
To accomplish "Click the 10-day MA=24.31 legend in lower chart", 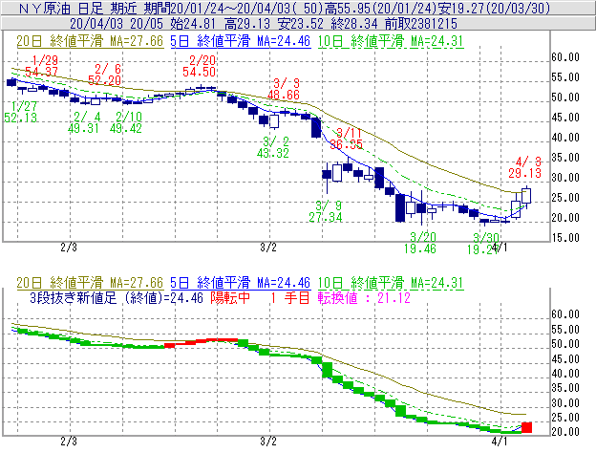I will point(391,283).
